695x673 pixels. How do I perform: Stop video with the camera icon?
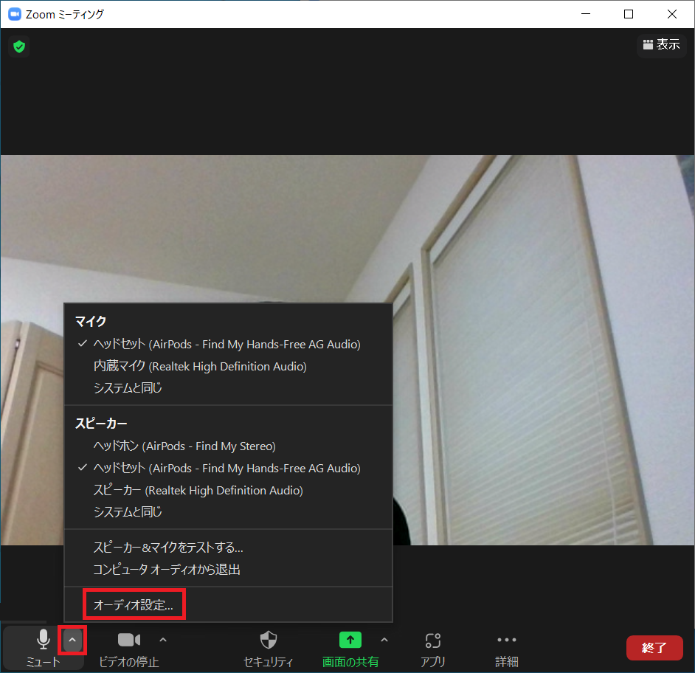coord(129,641)
